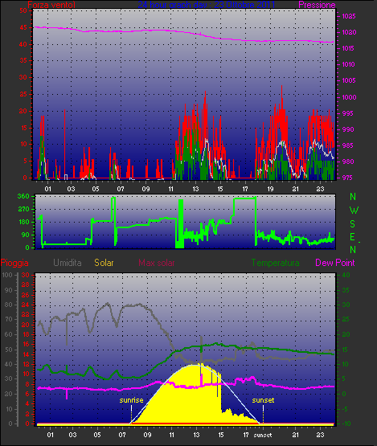Click the 09 hour tick on bottom graph
The image size is (377, 446).
point(147,435)
